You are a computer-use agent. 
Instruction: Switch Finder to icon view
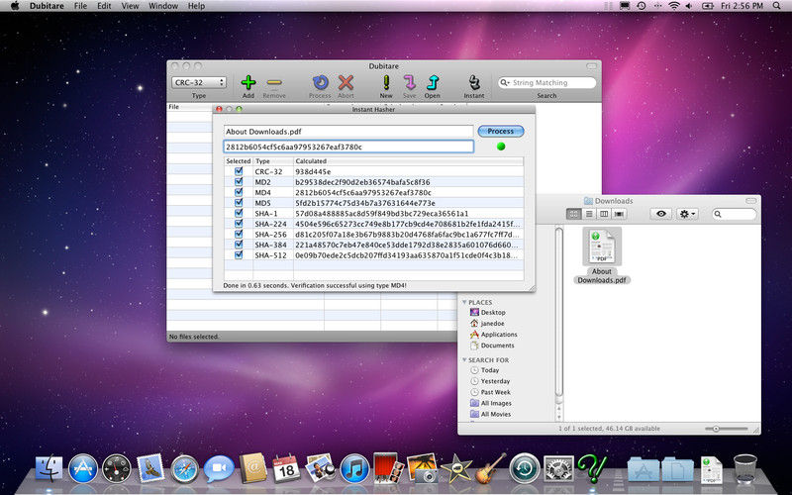574,214
